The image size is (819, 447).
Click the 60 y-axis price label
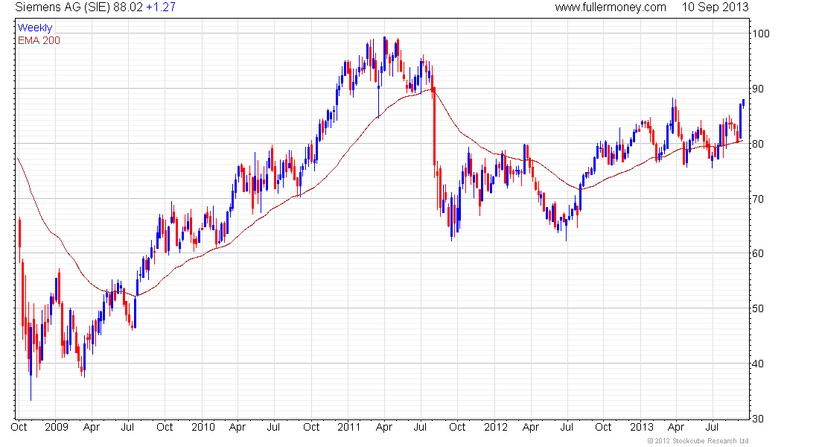758,253
